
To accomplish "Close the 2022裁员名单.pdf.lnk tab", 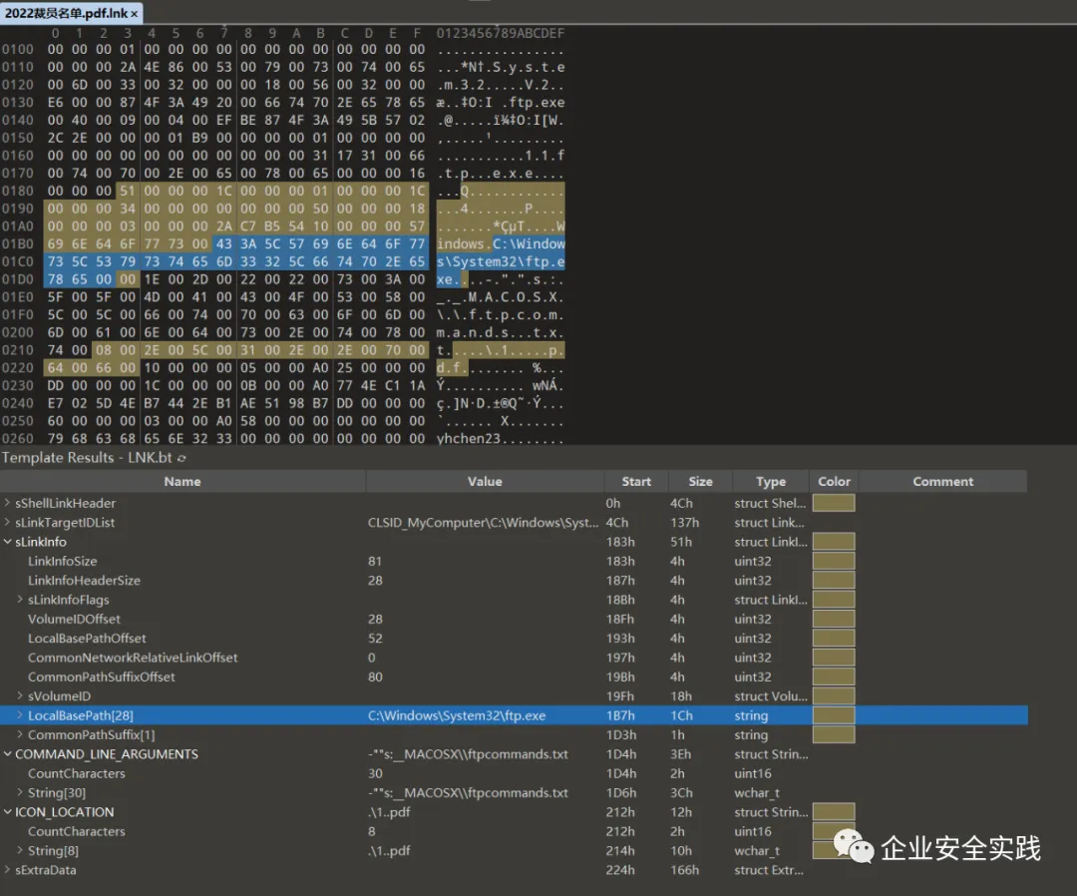I will click(135, 14).
